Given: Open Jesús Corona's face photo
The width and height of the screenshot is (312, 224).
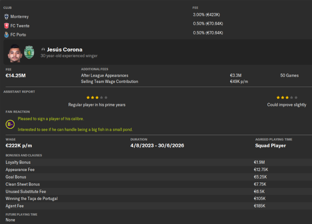Looking at the screenshot, I should pos(14,53).
